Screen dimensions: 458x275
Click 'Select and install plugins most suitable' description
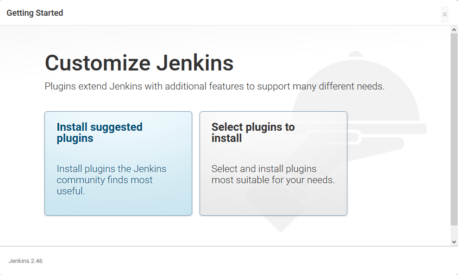coord(273,174)
